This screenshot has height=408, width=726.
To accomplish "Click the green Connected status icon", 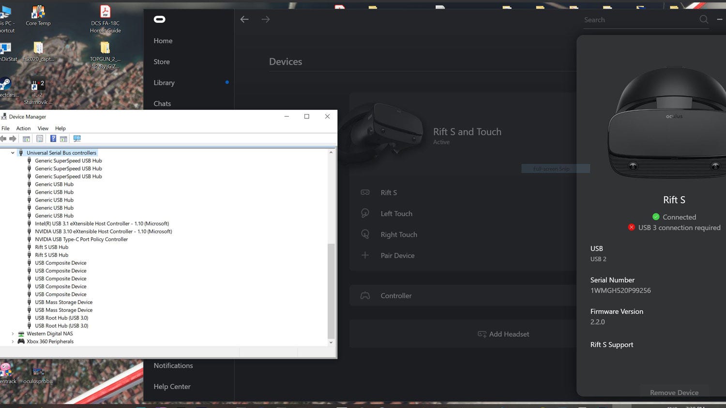I will (x=656, y=217).
